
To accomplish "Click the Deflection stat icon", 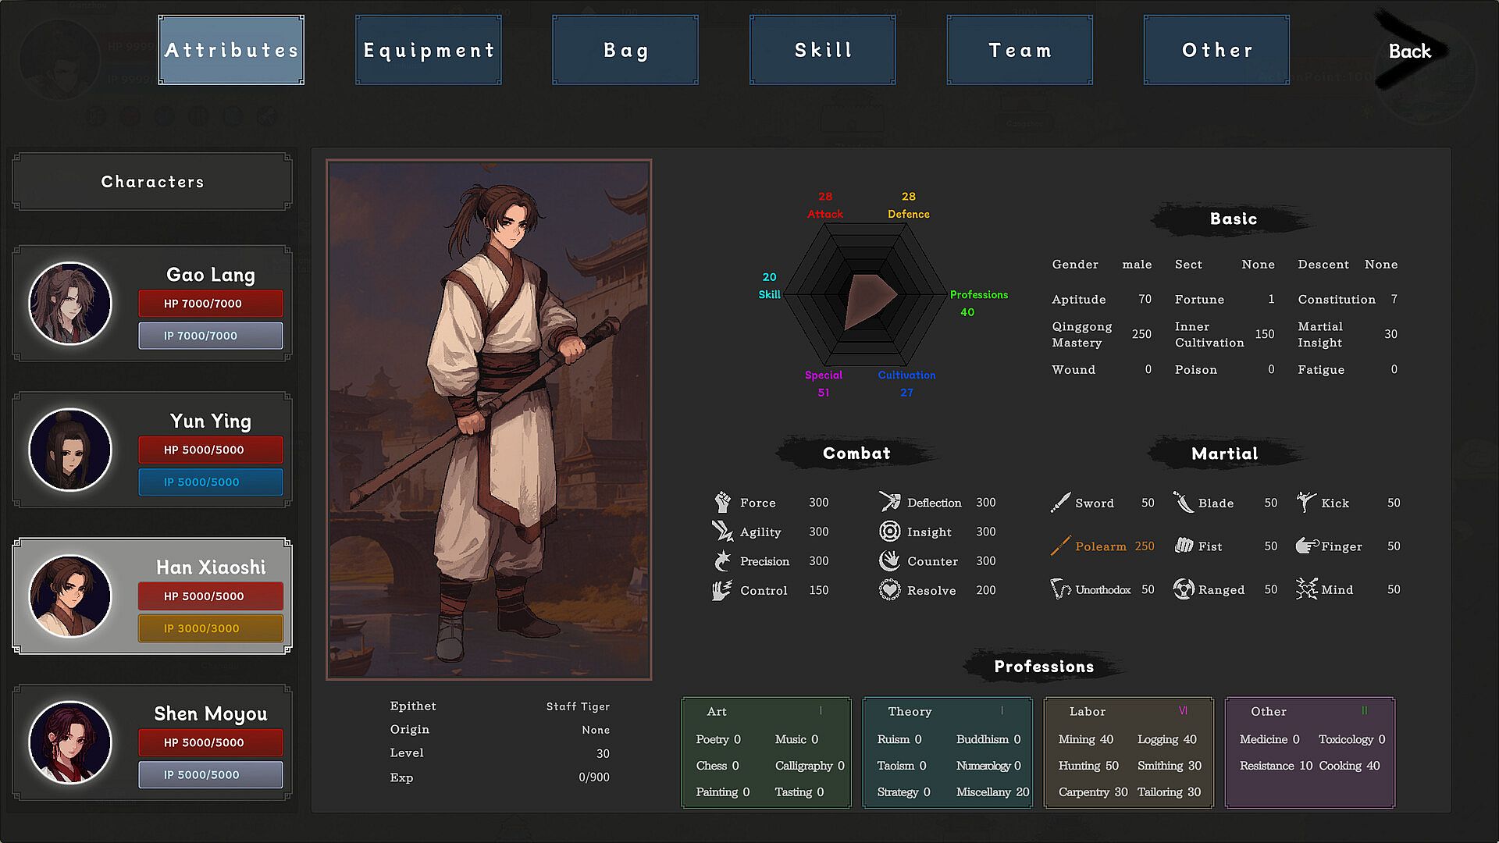I will click(x=889, y=502).
